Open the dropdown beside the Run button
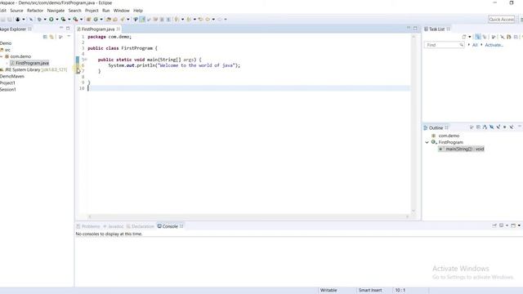Viewport: 523px width, 294px height. (x=57, y=20)
